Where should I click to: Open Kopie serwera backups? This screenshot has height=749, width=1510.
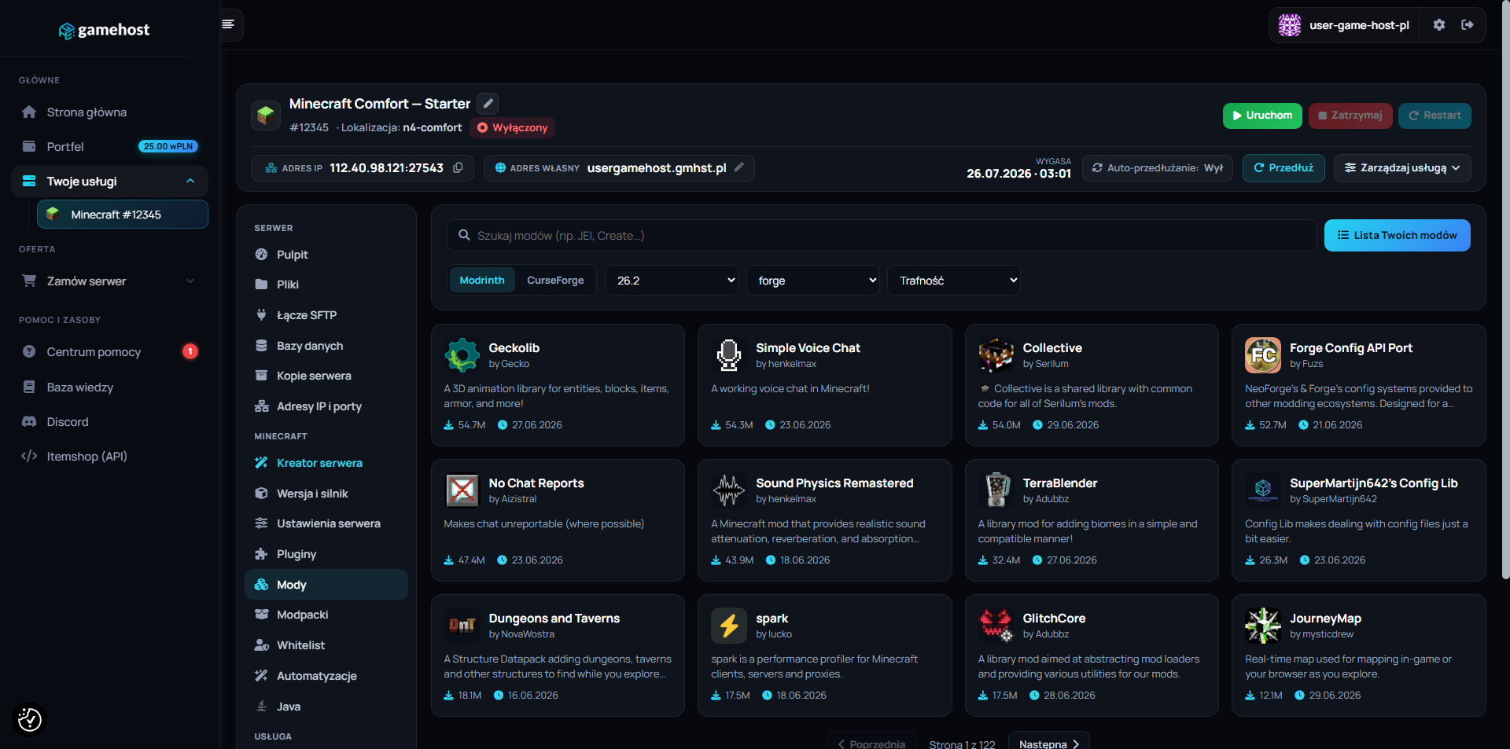pos(326,375)
